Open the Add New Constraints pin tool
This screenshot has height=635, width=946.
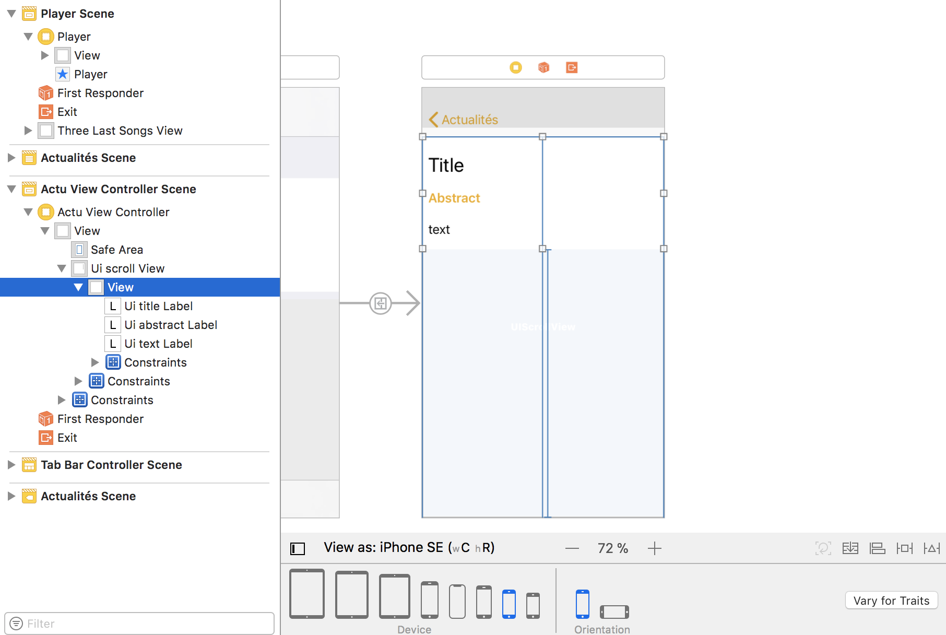(x=905, y=548)
